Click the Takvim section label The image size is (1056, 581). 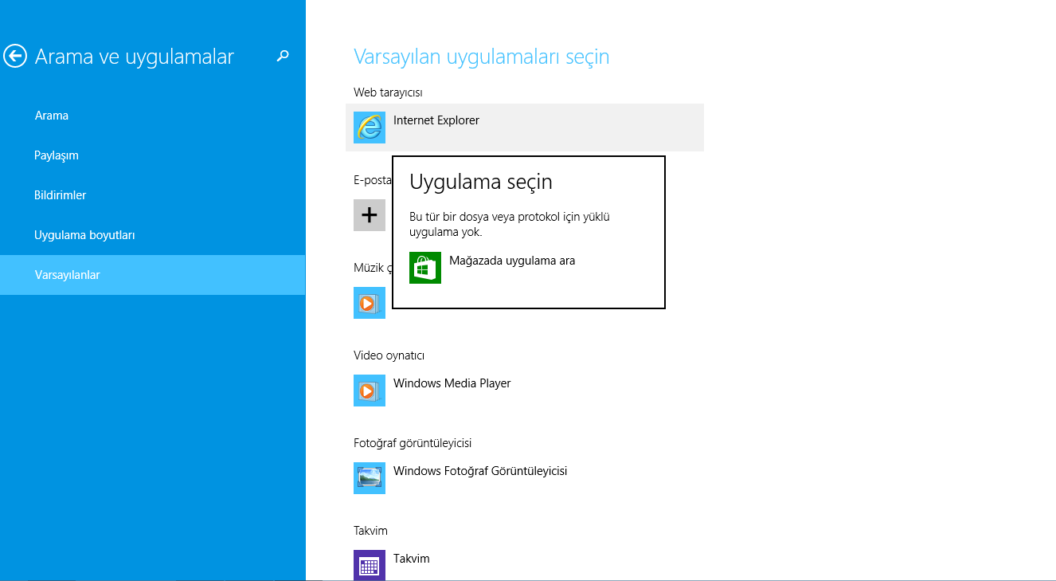[370, 531]
